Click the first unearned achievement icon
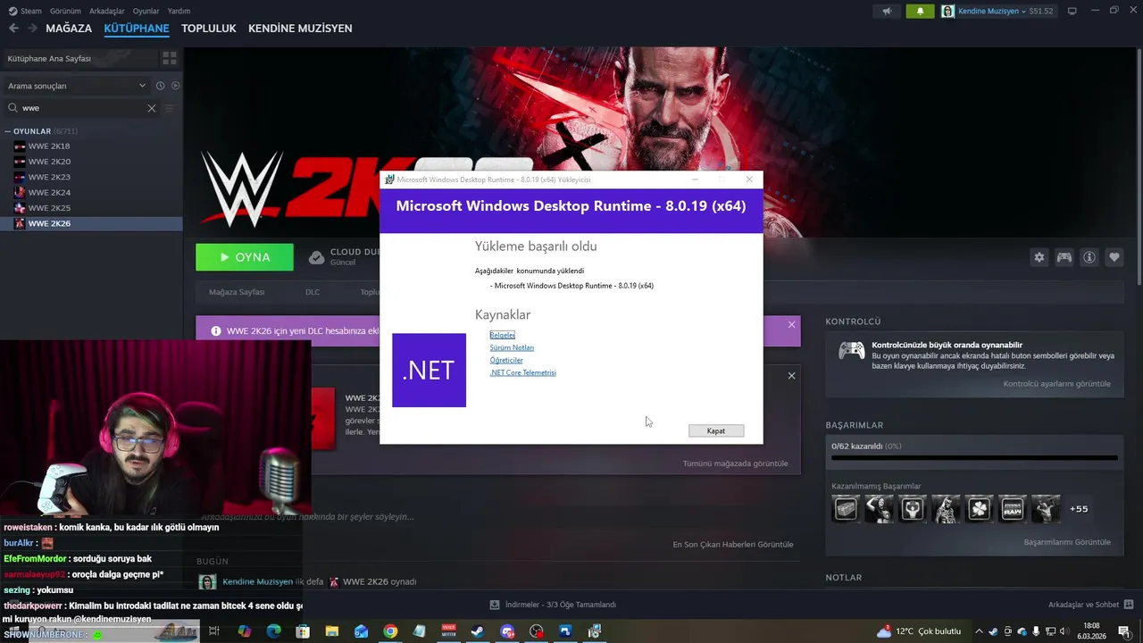The width and height of the screenshot is (1143, 643). (x=846, y=509)
